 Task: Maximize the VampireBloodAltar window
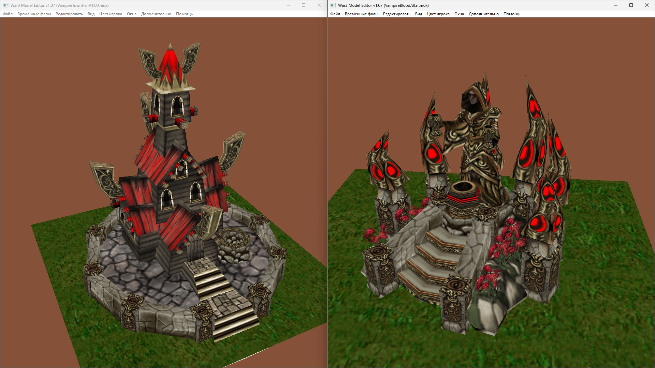coord(631,5)
